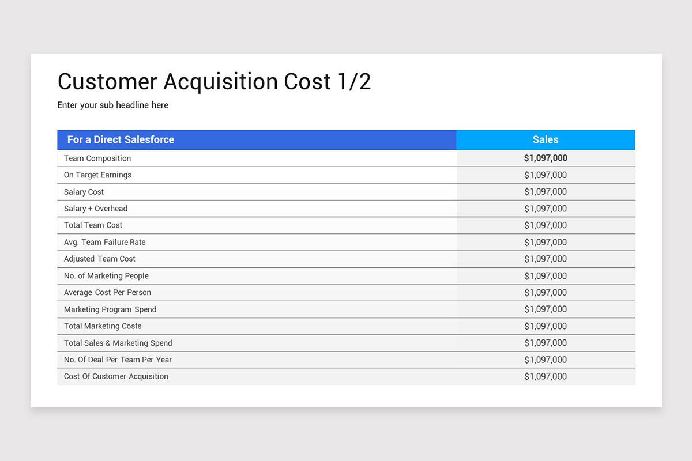
Task: Click the Sales column header
Action: tap(546, 139)
